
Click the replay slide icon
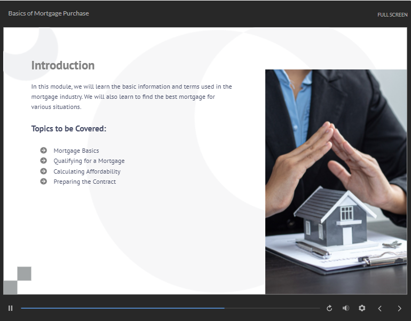[x=329, y=308]
